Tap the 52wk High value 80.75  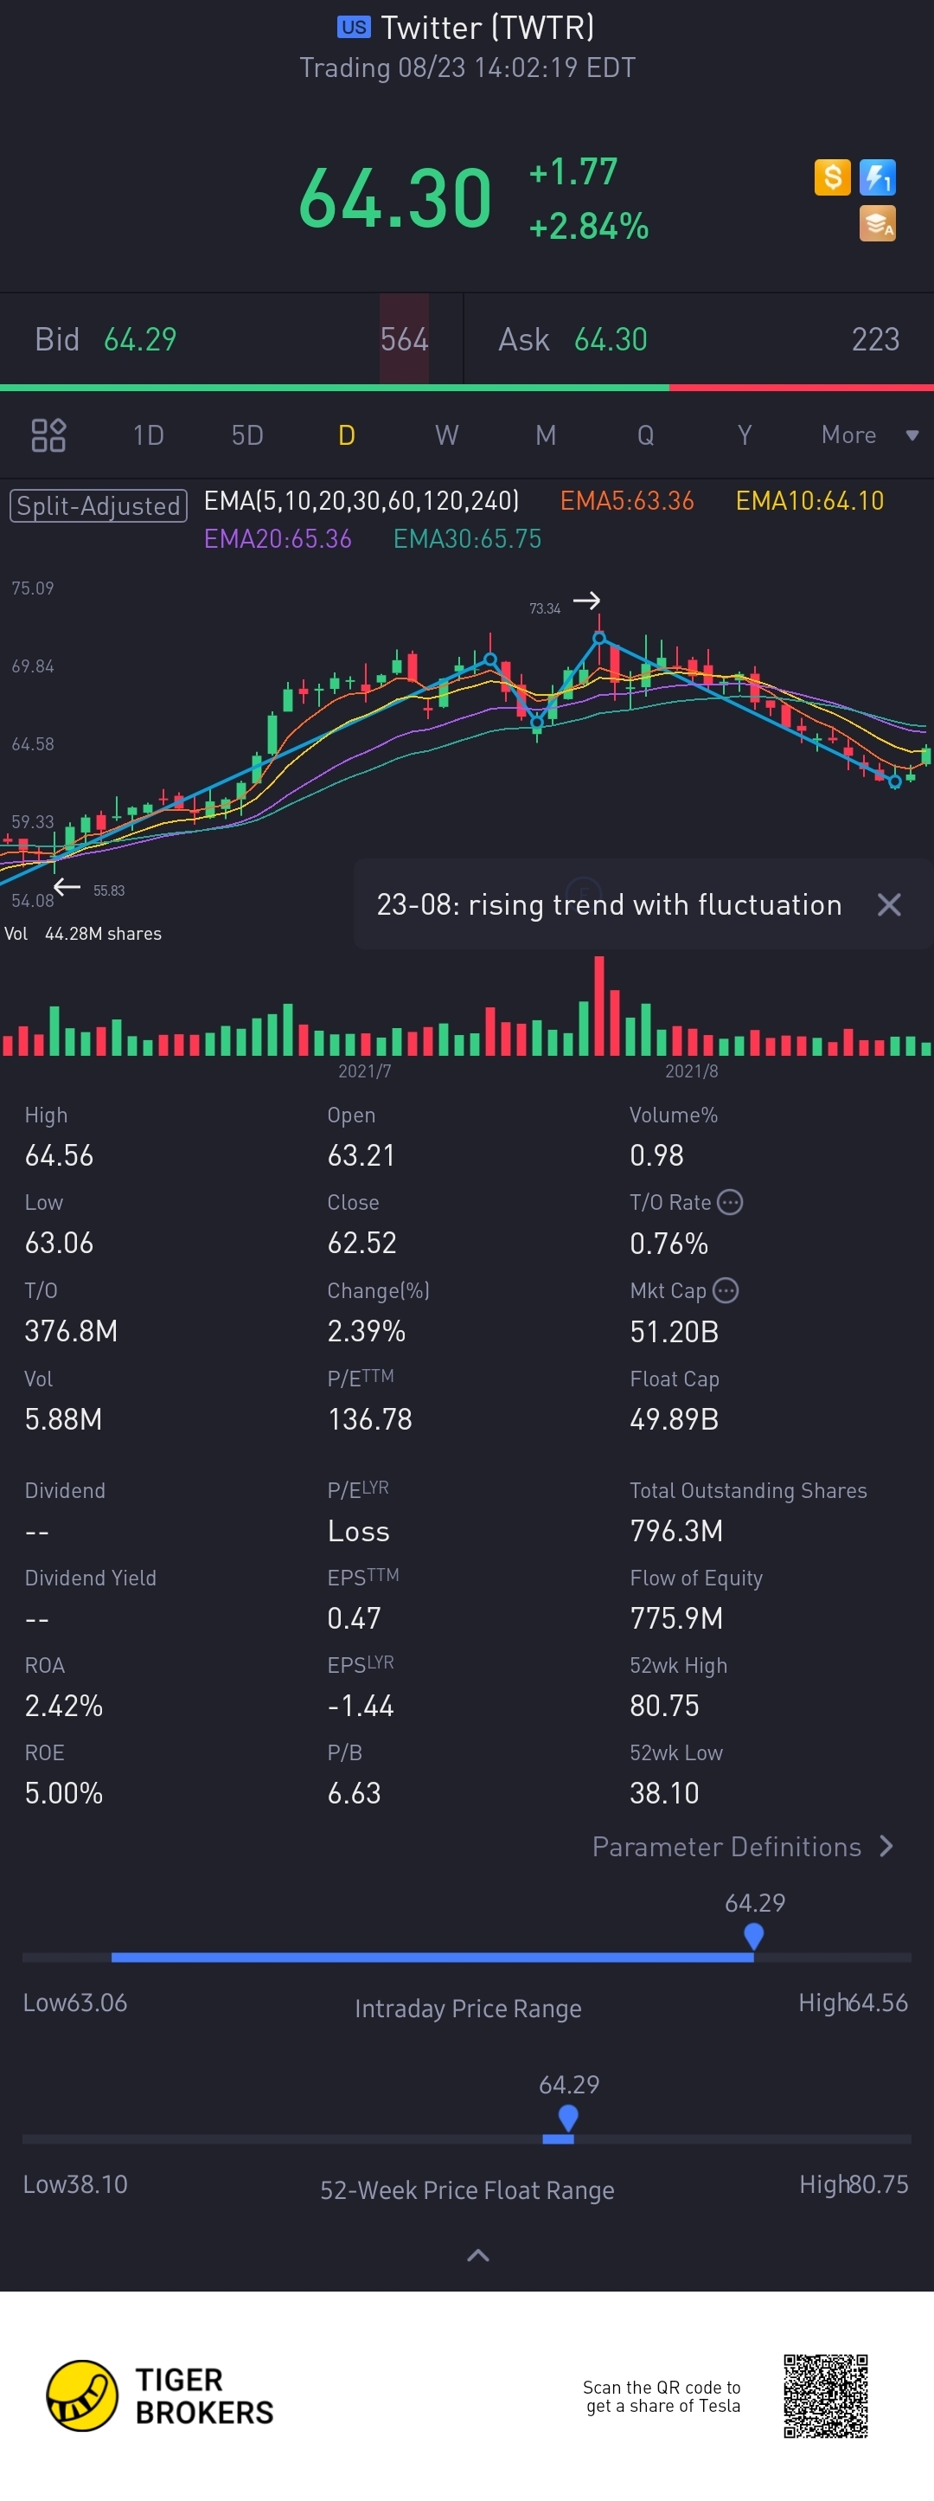[664, 1706]
